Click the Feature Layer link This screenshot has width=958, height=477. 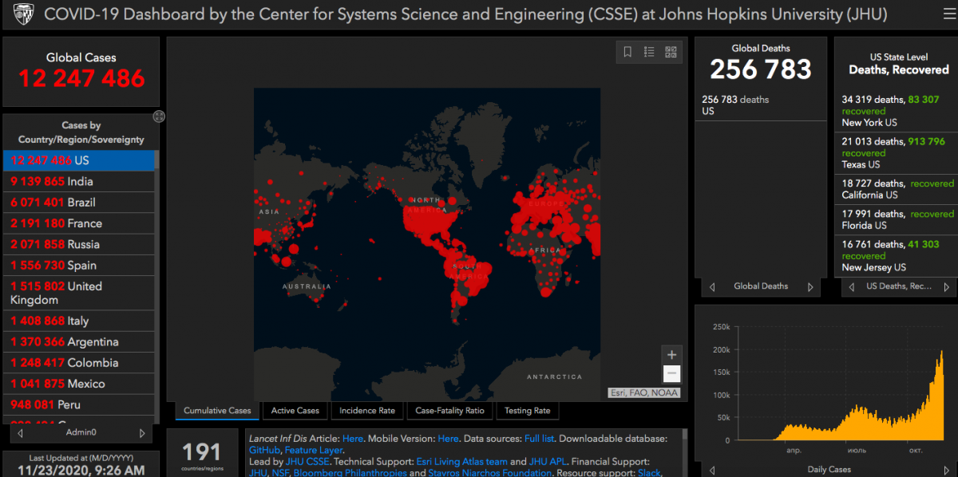[x=314, y=450]
